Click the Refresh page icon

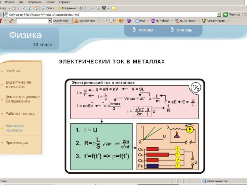(29, 8)
